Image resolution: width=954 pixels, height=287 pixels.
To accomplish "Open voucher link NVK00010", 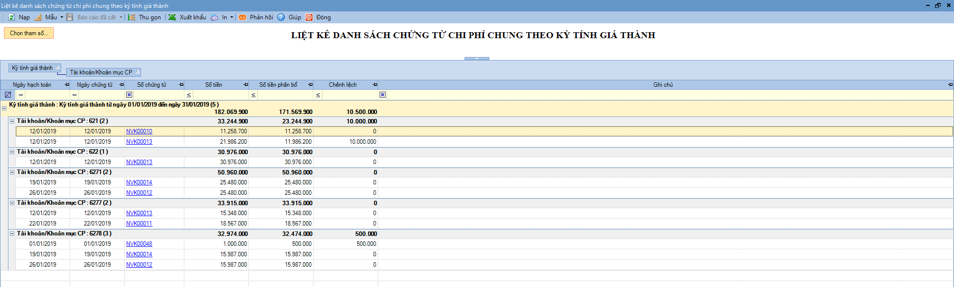I will pos(139,131).
